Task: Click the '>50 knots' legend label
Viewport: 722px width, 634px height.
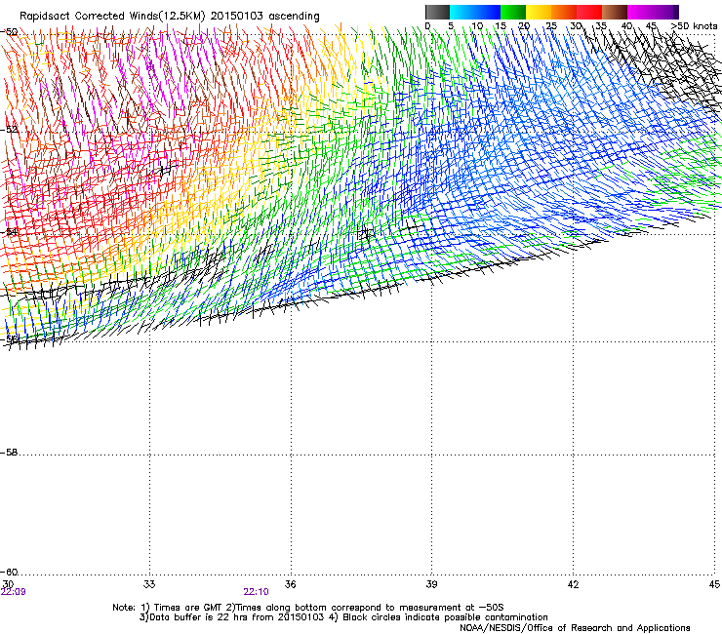Action: 694,25
